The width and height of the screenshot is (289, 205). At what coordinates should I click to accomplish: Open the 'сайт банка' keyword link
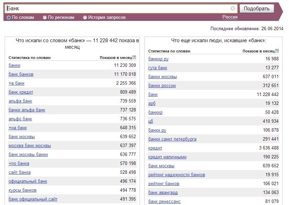20,172
